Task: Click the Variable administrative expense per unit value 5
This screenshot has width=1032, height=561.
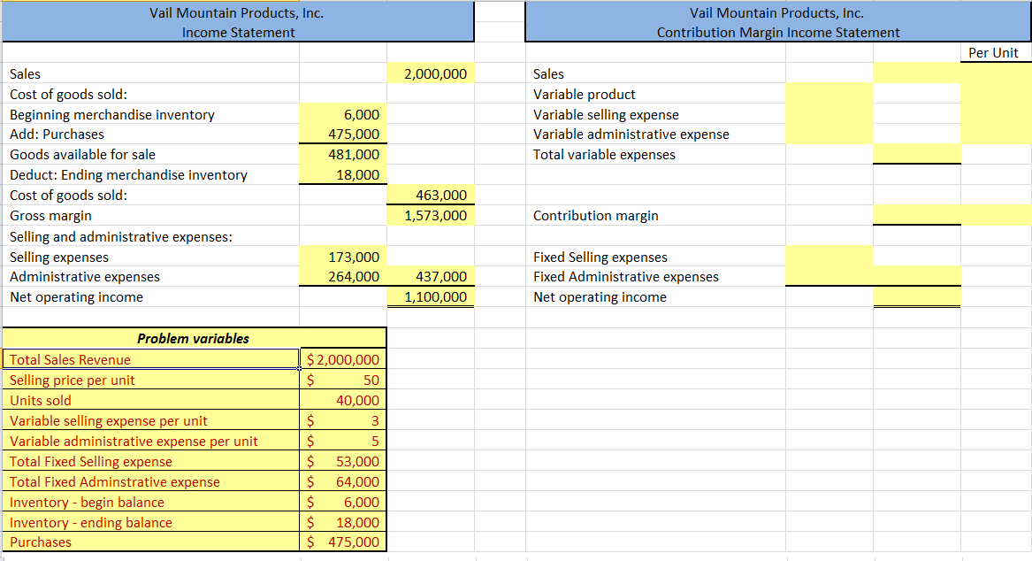Action: point(343,442)
